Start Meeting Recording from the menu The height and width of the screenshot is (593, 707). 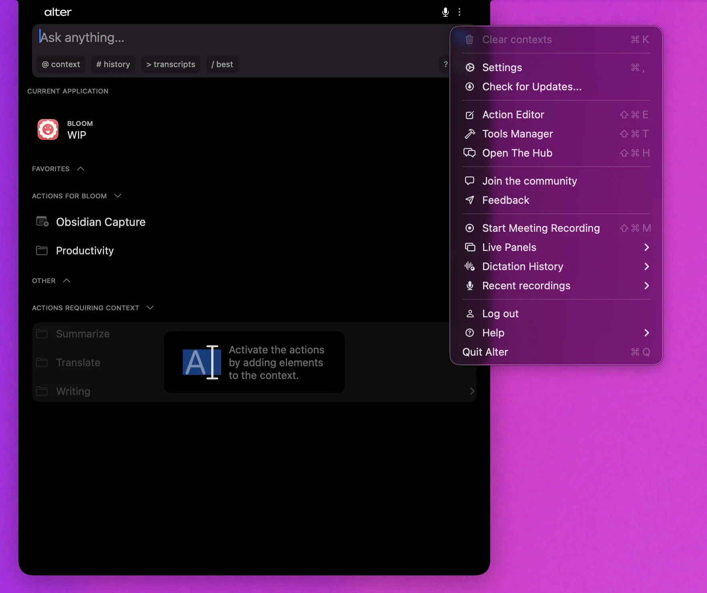[x=541, y=228]
